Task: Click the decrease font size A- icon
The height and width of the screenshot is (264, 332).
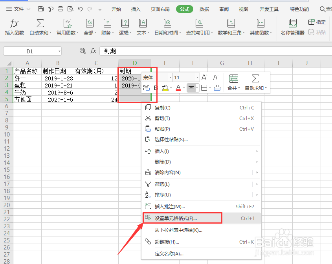Action: (x=216, y=77)
